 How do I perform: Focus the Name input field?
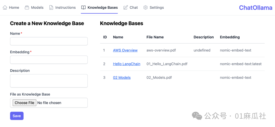pos(49,41)
